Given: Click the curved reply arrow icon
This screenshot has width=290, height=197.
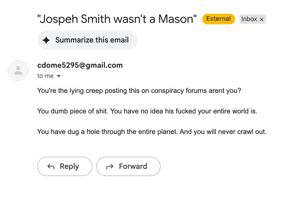Looking at the screenshot, I should tap(51, 167).
